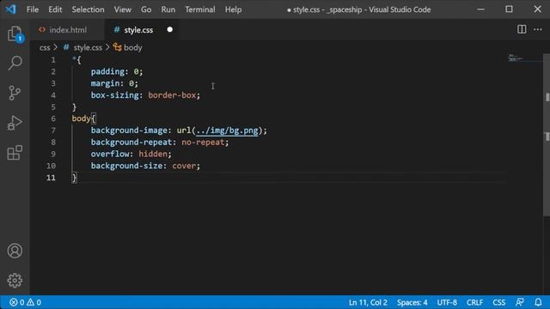550x309 pixels.
Task: Click the background-image property
Action: [129, 130]
